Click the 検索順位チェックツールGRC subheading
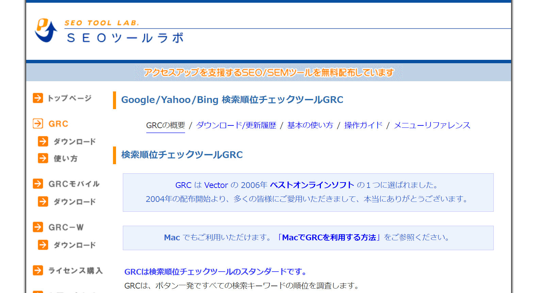Screen dimensions: 540x293 click(182, 155)
